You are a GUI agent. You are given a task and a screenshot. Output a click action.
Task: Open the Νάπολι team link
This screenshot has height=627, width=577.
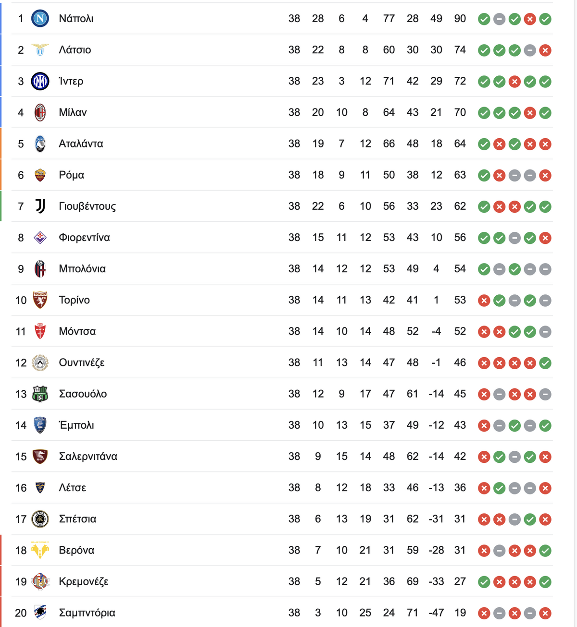tap(76, 19)
